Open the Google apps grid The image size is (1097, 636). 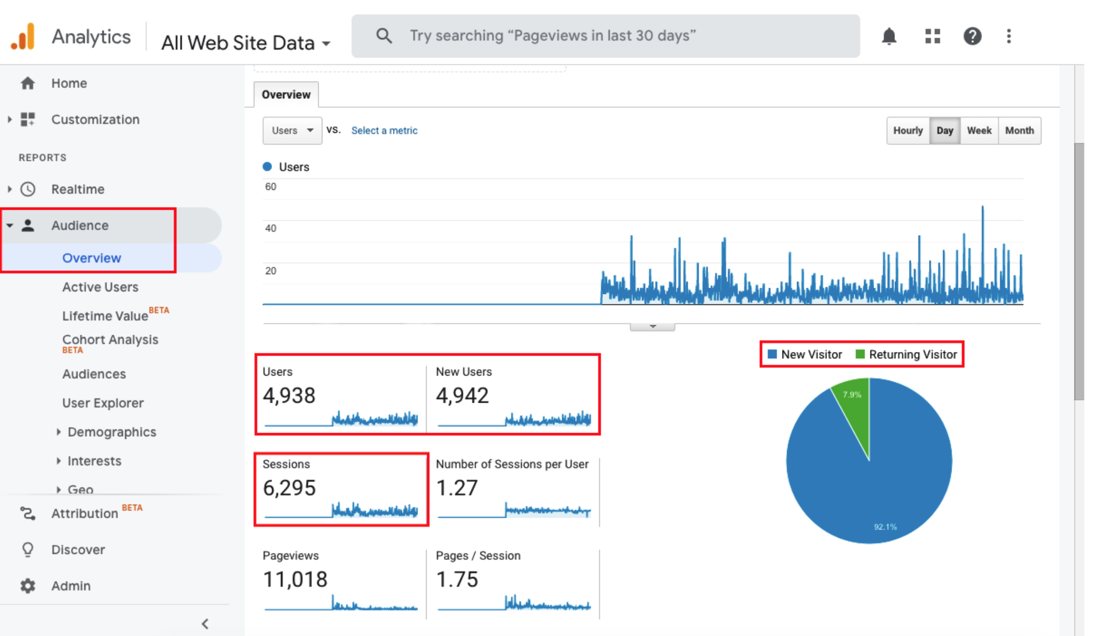pos(932,36)
